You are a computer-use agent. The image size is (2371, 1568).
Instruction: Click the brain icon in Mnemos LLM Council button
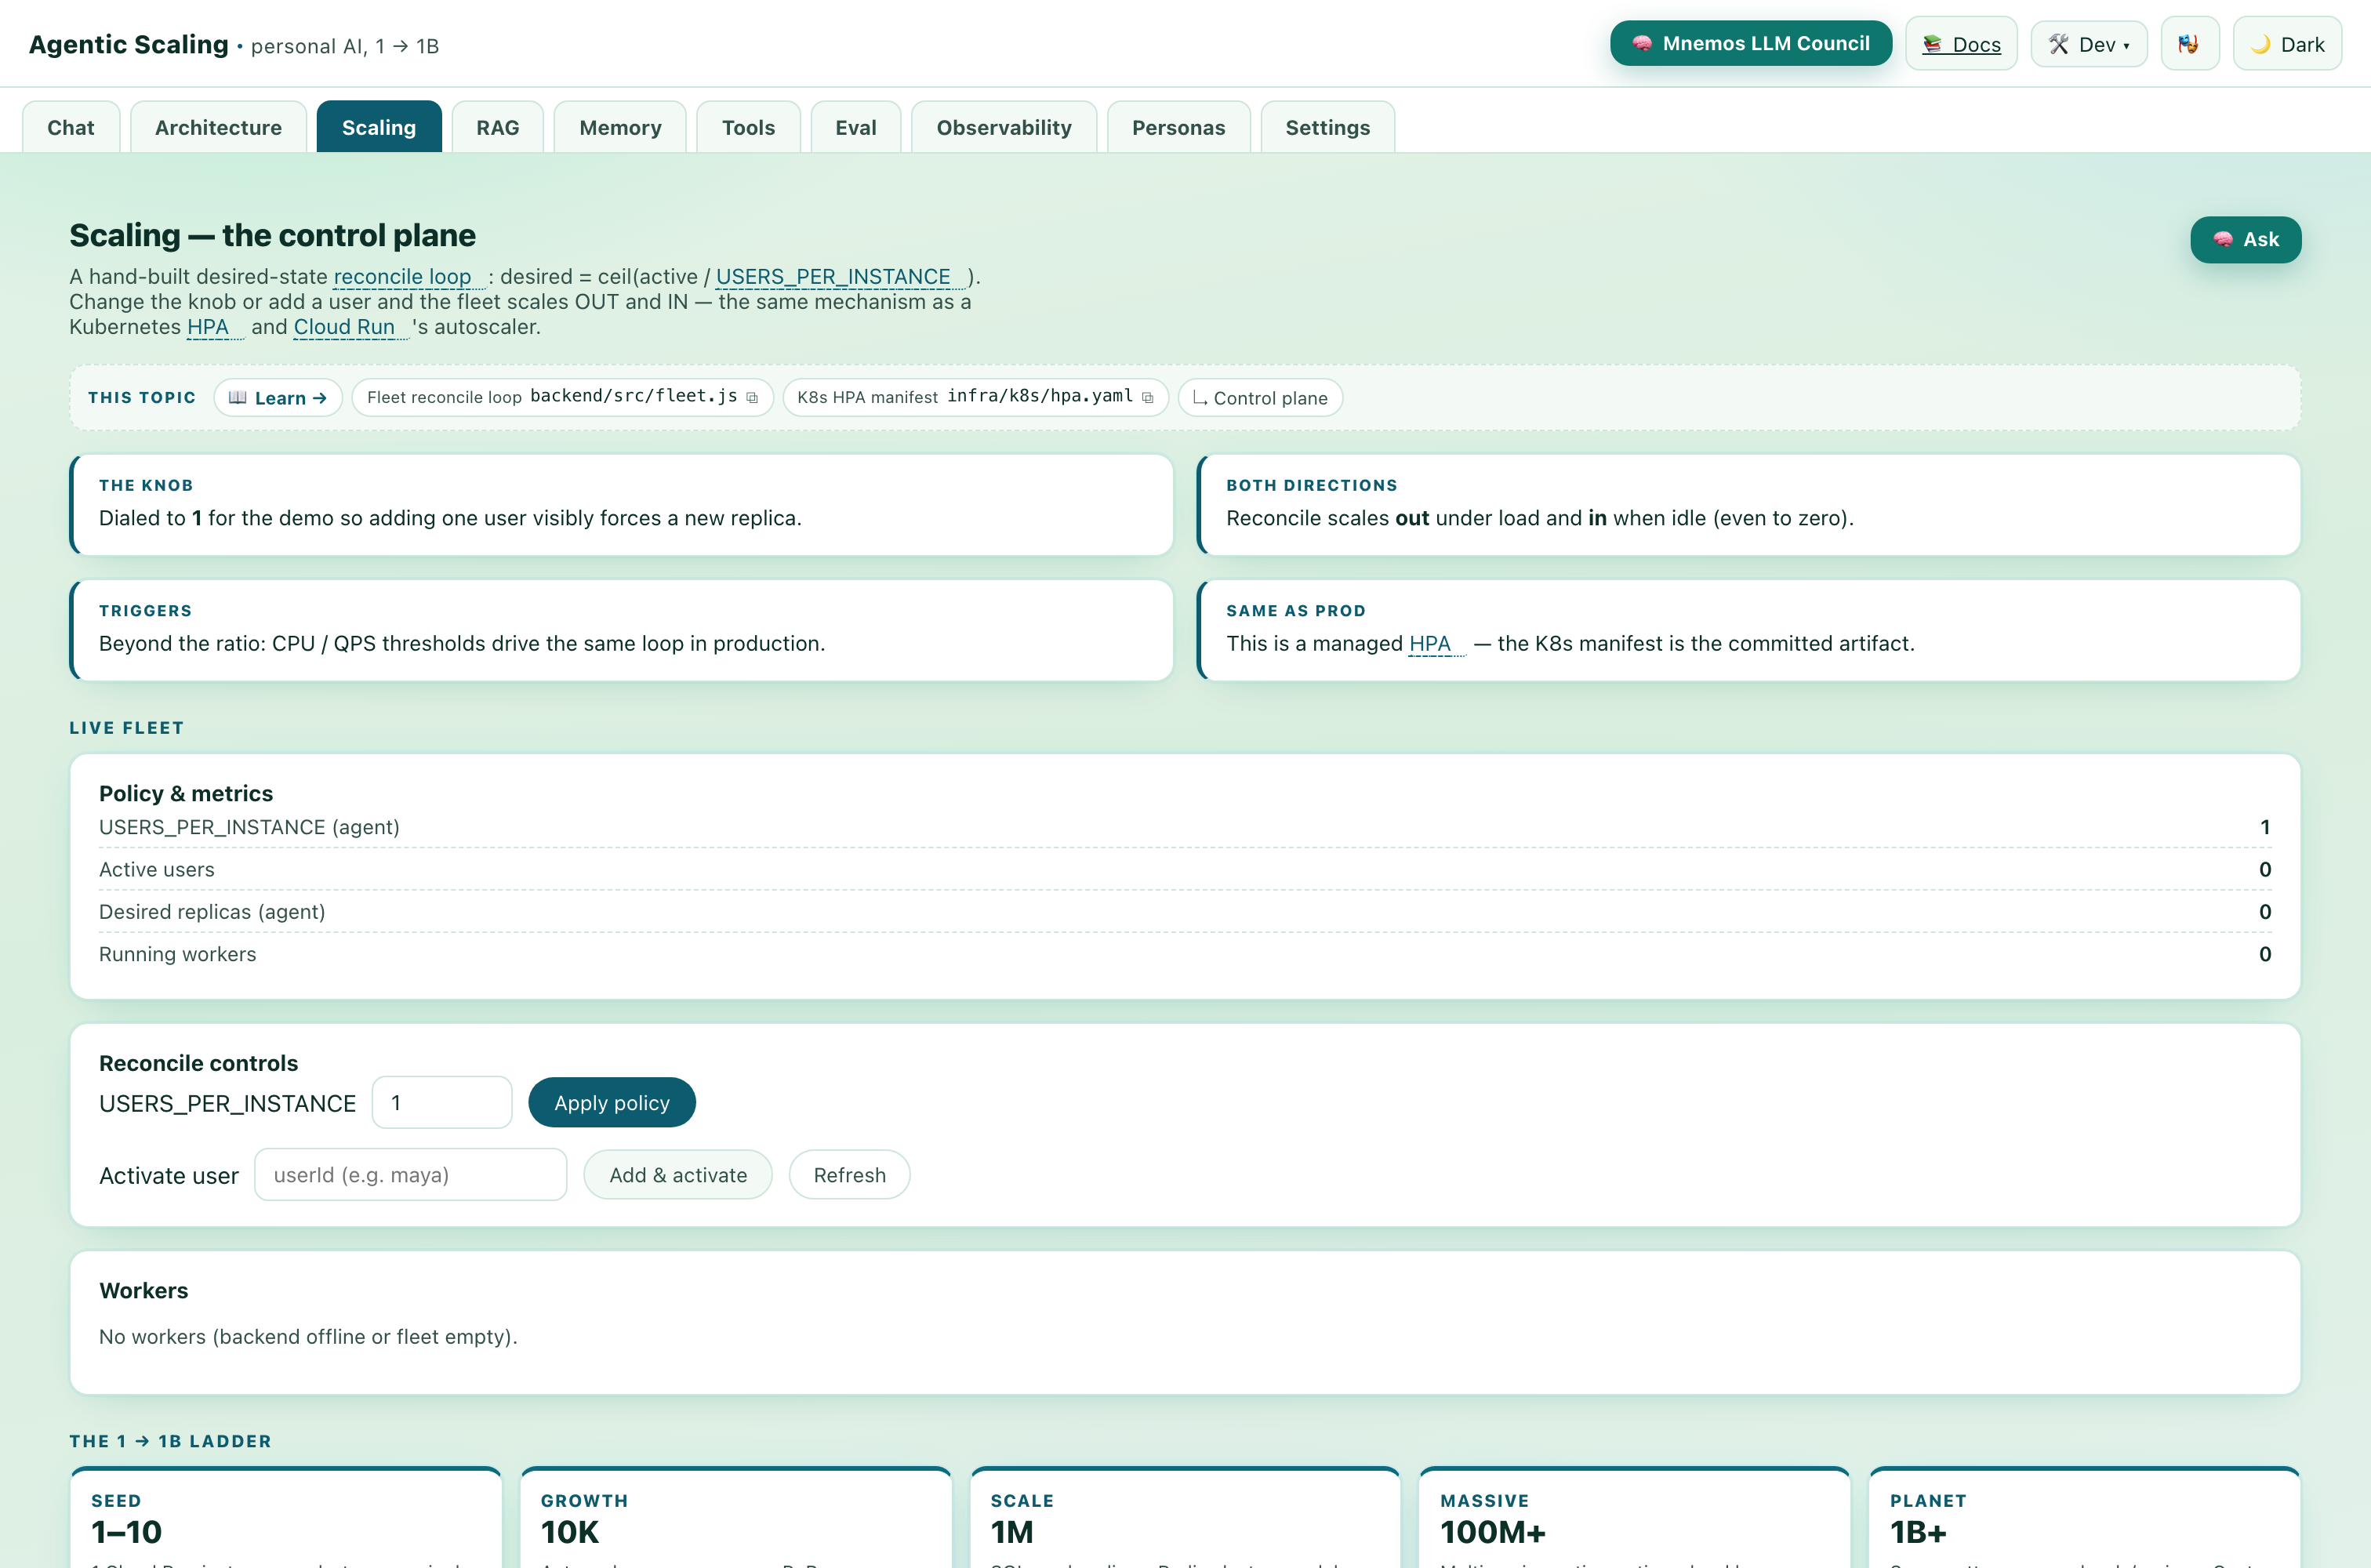coord(1642,44)
